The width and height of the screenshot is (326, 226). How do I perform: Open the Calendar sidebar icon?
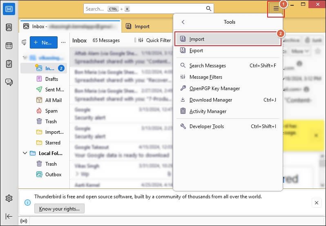(9, 45)
